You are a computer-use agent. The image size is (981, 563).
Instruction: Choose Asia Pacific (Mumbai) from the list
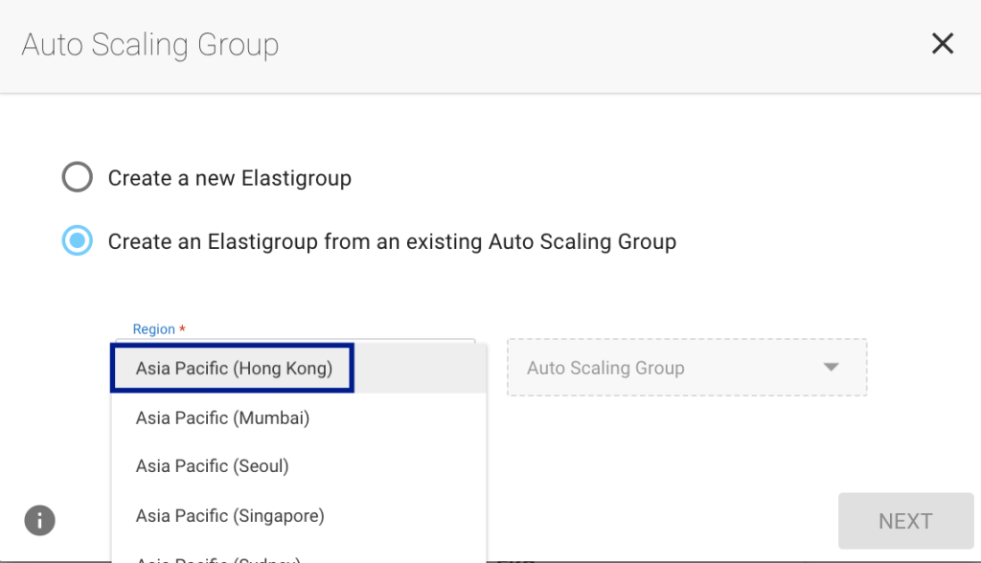[222, 417]
